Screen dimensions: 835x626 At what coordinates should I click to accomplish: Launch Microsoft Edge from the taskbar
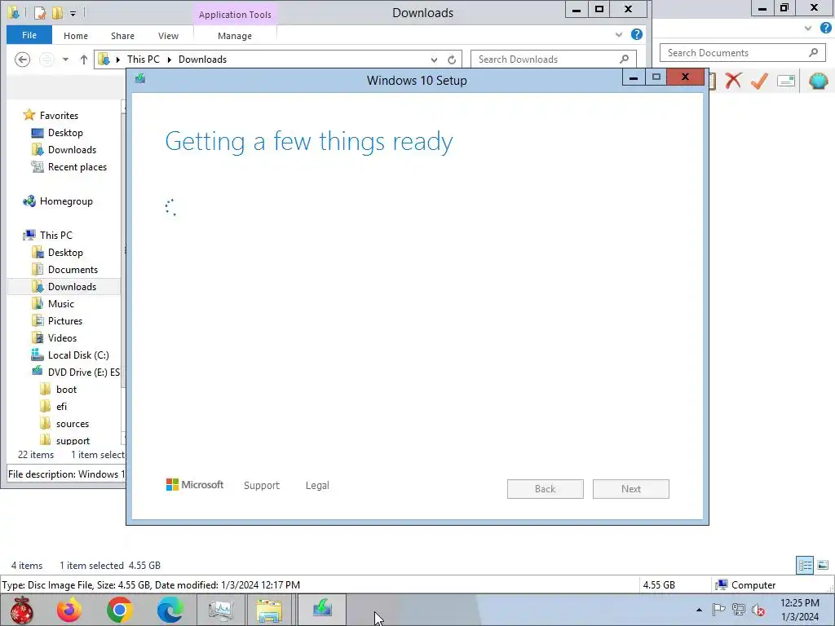tap(170, 610)
